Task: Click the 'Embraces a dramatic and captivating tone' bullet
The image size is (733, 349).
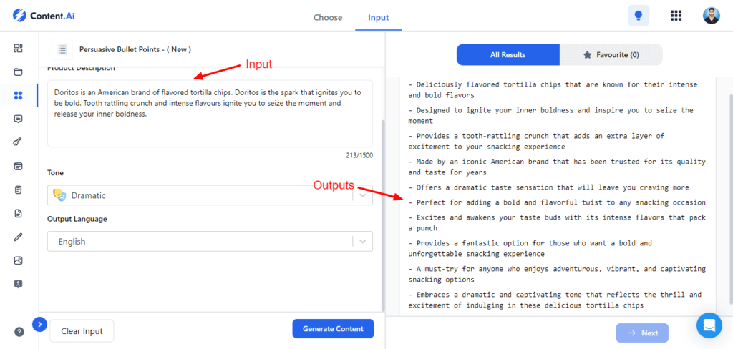Action: [x=555, y=300]
